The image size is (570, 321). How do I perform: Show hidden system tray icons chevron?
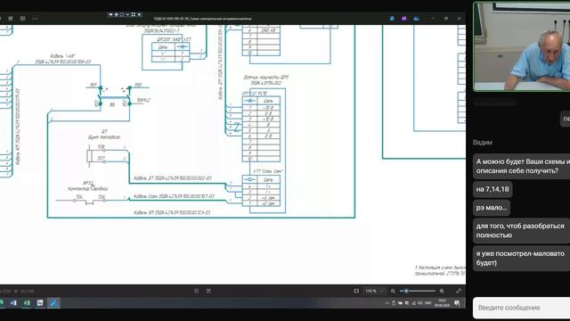pos(387,303)
